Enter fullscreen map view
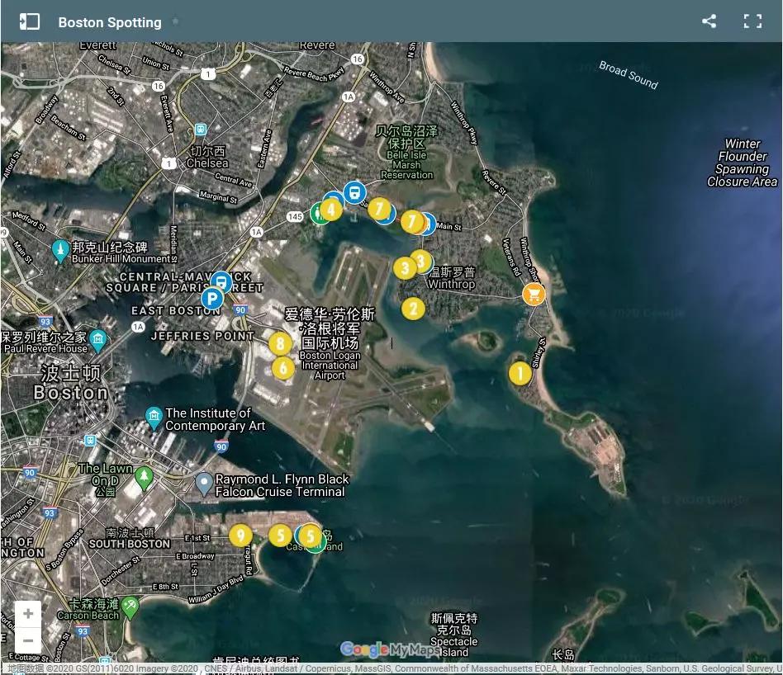783x675 pixels. [x=752, y=21]
